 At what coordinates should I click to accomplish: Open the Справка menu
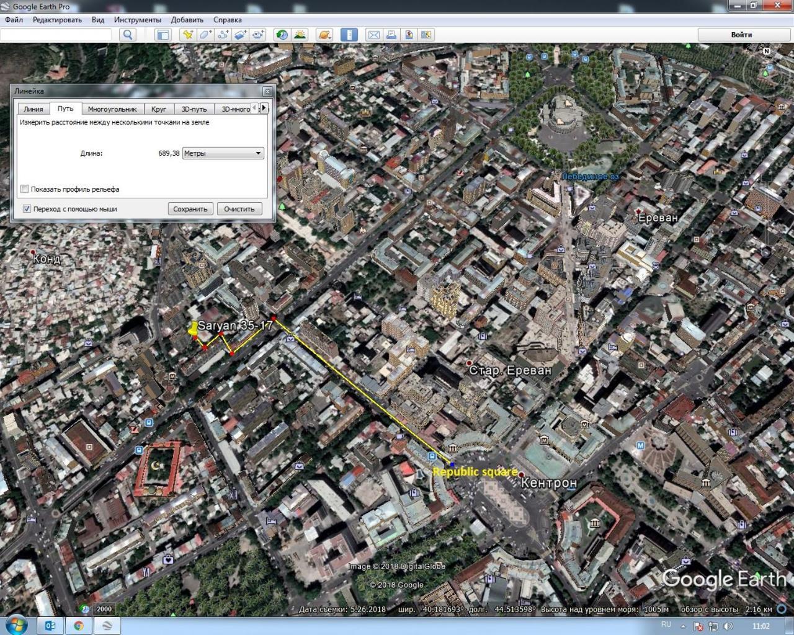[228, 20]
